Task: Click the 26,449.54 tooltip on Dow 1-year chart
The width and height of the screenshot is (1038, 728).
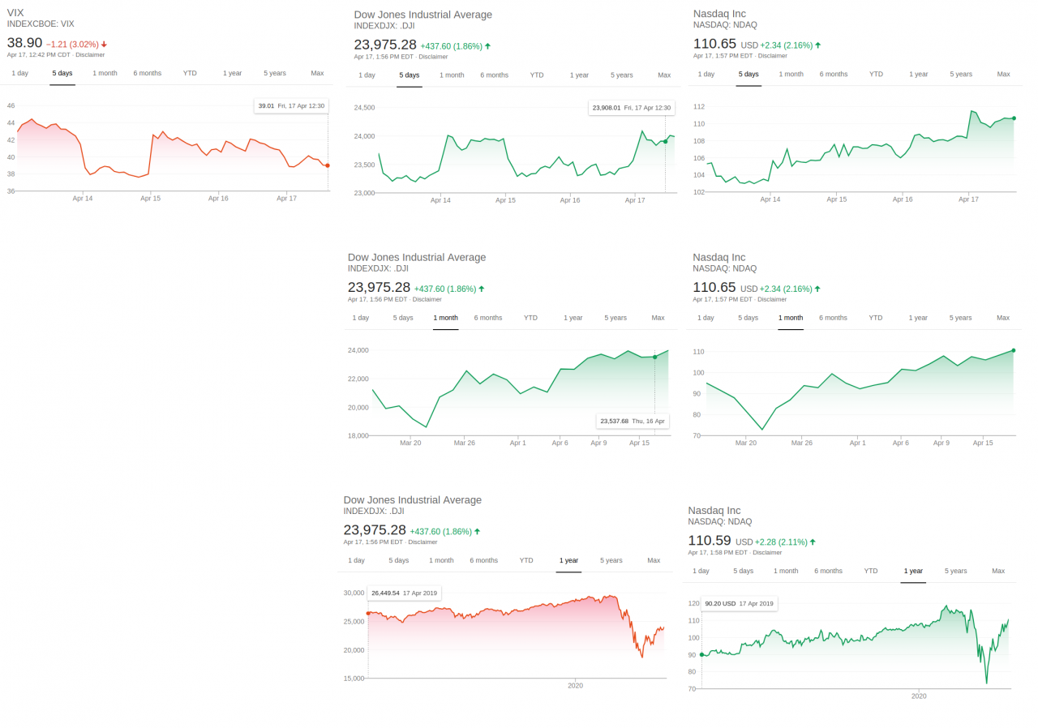Action: (x=404, y=593)
